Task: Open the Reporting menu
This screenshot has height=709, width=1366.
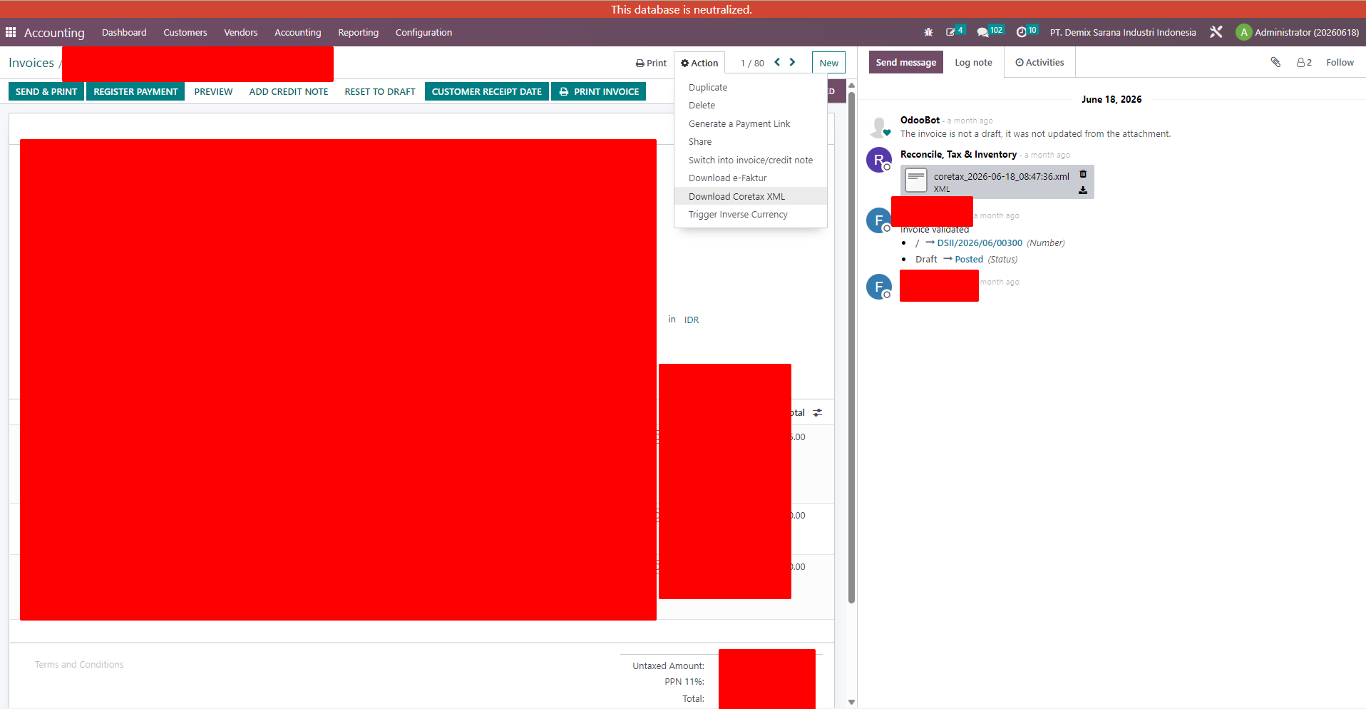Action: click(358, 32)
